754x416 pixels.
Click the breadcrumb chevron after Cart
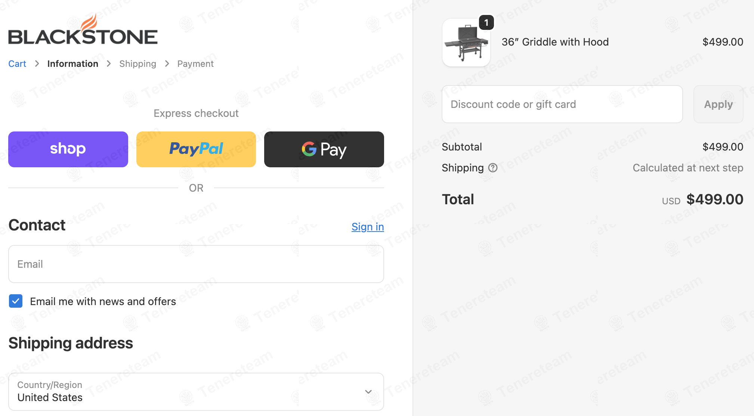click(37, 64)
